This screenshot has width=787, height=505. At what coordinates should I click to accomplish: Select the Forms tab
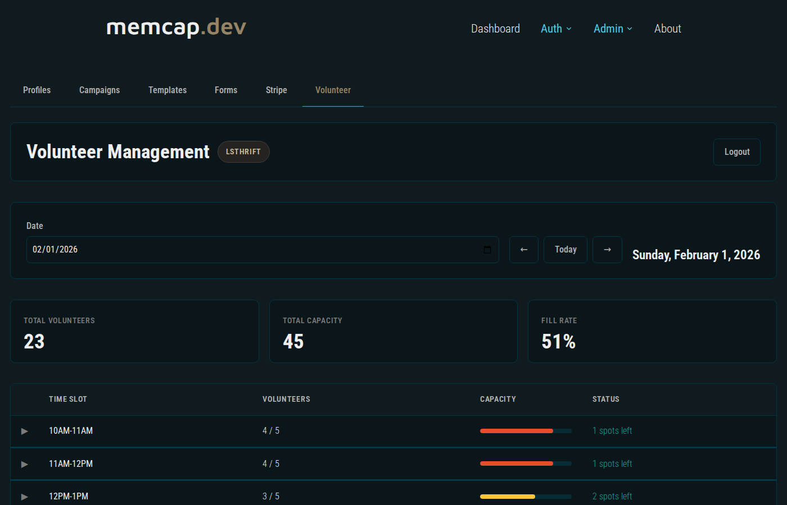[x=225, y=90]
